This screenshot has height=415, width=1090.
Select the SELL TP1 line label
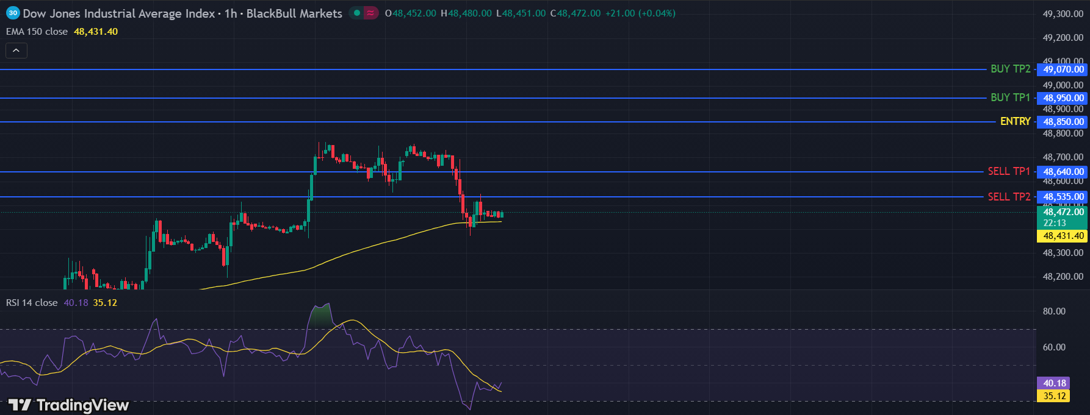point(1009,171)
